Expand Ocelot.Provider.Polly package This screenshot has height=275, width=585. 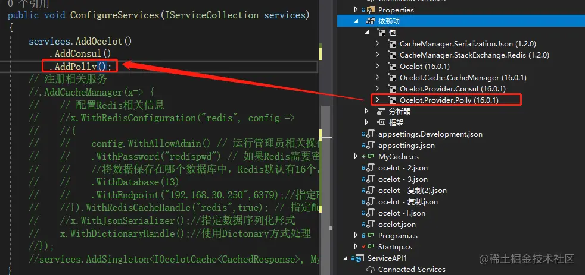[x=377, y=100]
